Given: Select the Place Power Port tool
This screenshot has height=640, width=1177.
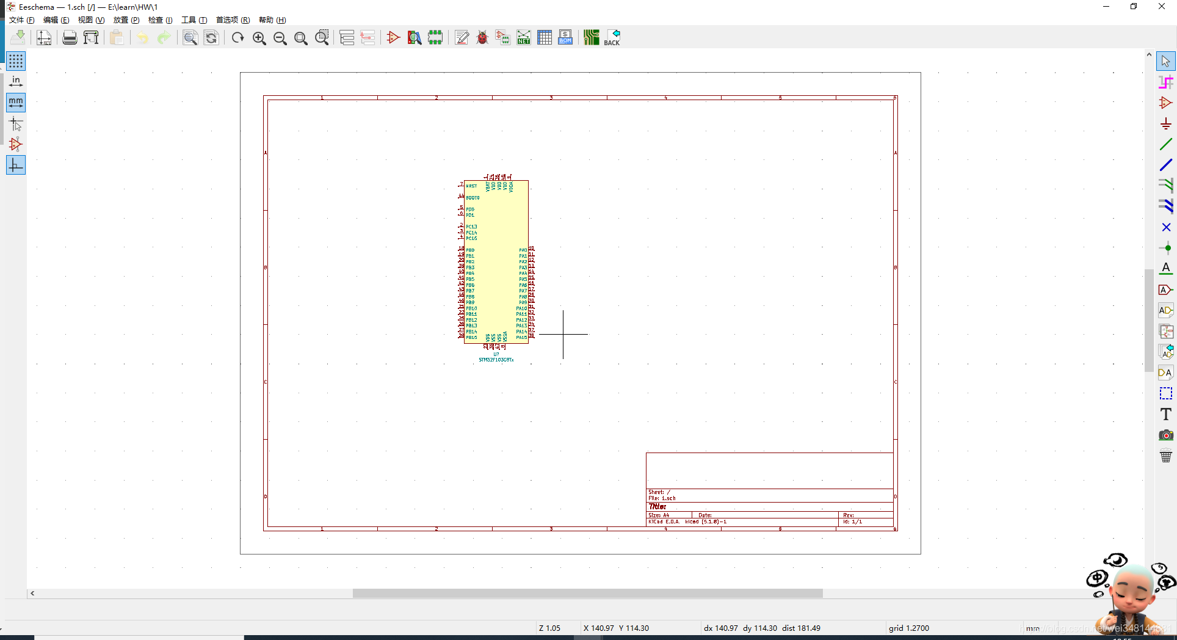Looking at the screenshot, I should [x=1165, y=124].
